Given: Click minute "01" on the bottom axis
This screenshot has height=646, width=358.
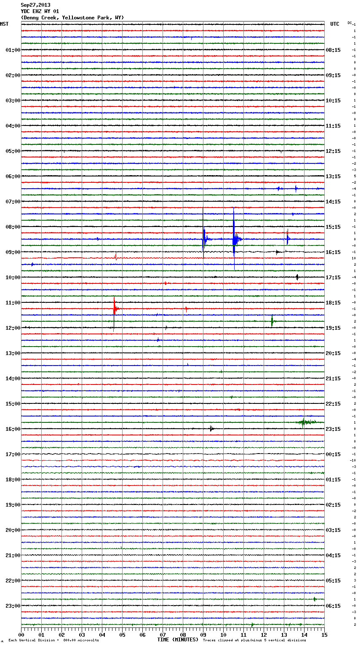Looking at the screenshot, I should coord(41,635).
